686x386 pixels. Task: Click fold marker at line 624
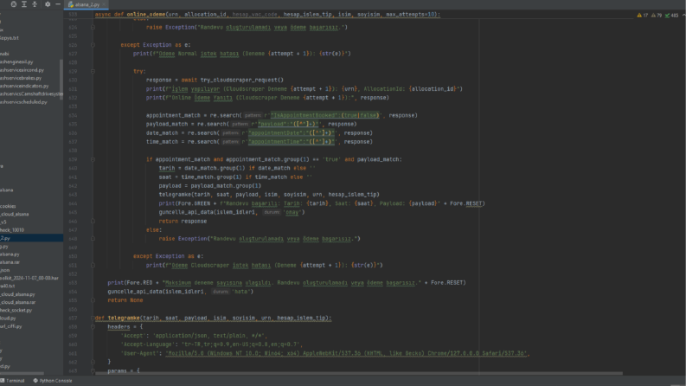pos(93,27)
